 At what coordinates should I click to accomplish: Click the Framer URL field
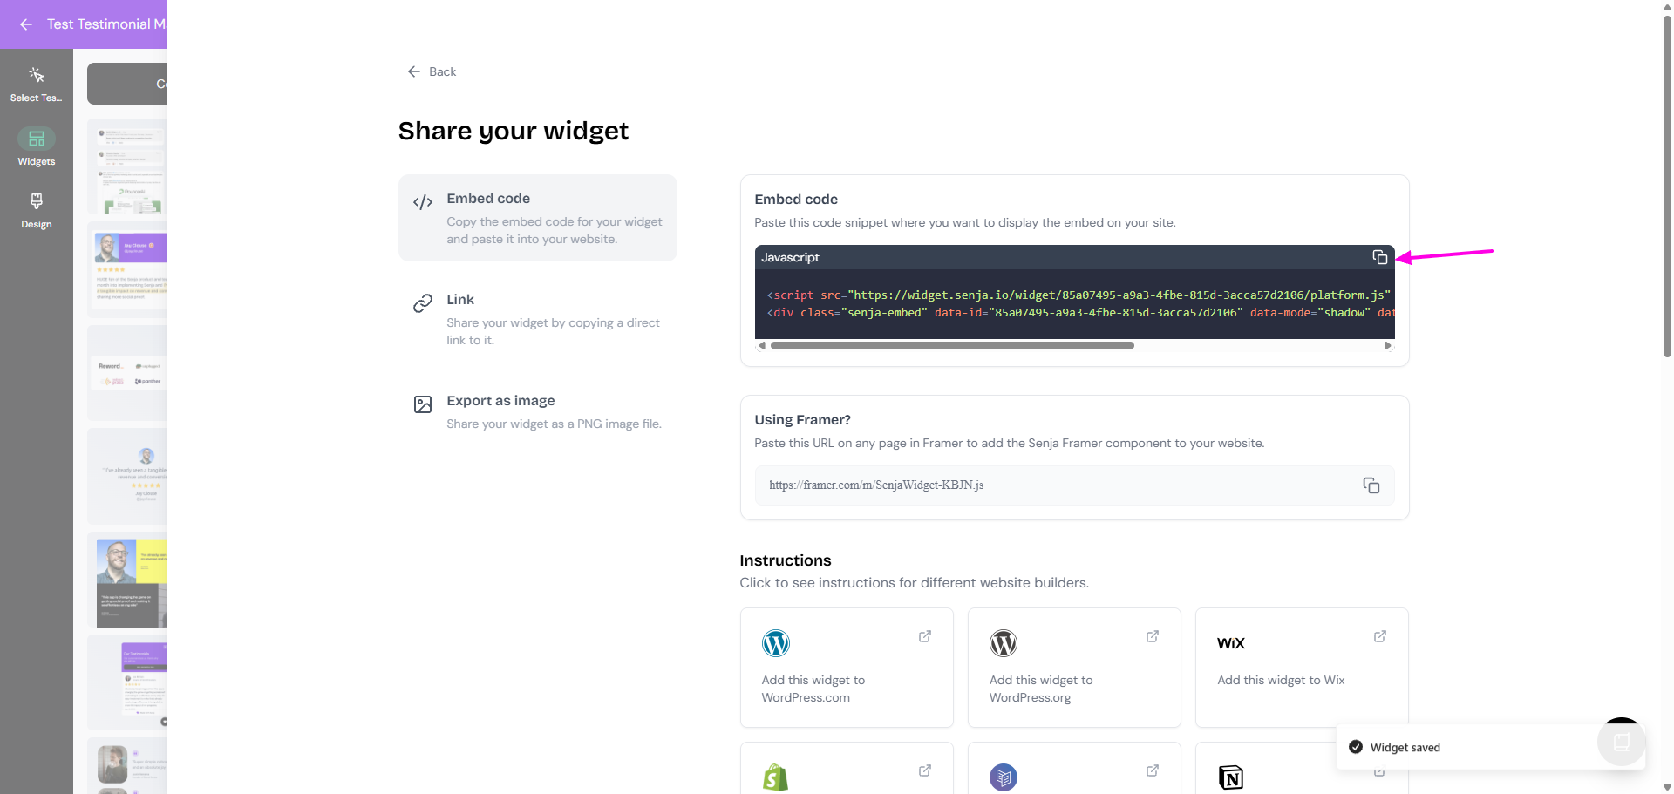point(1055,485)
